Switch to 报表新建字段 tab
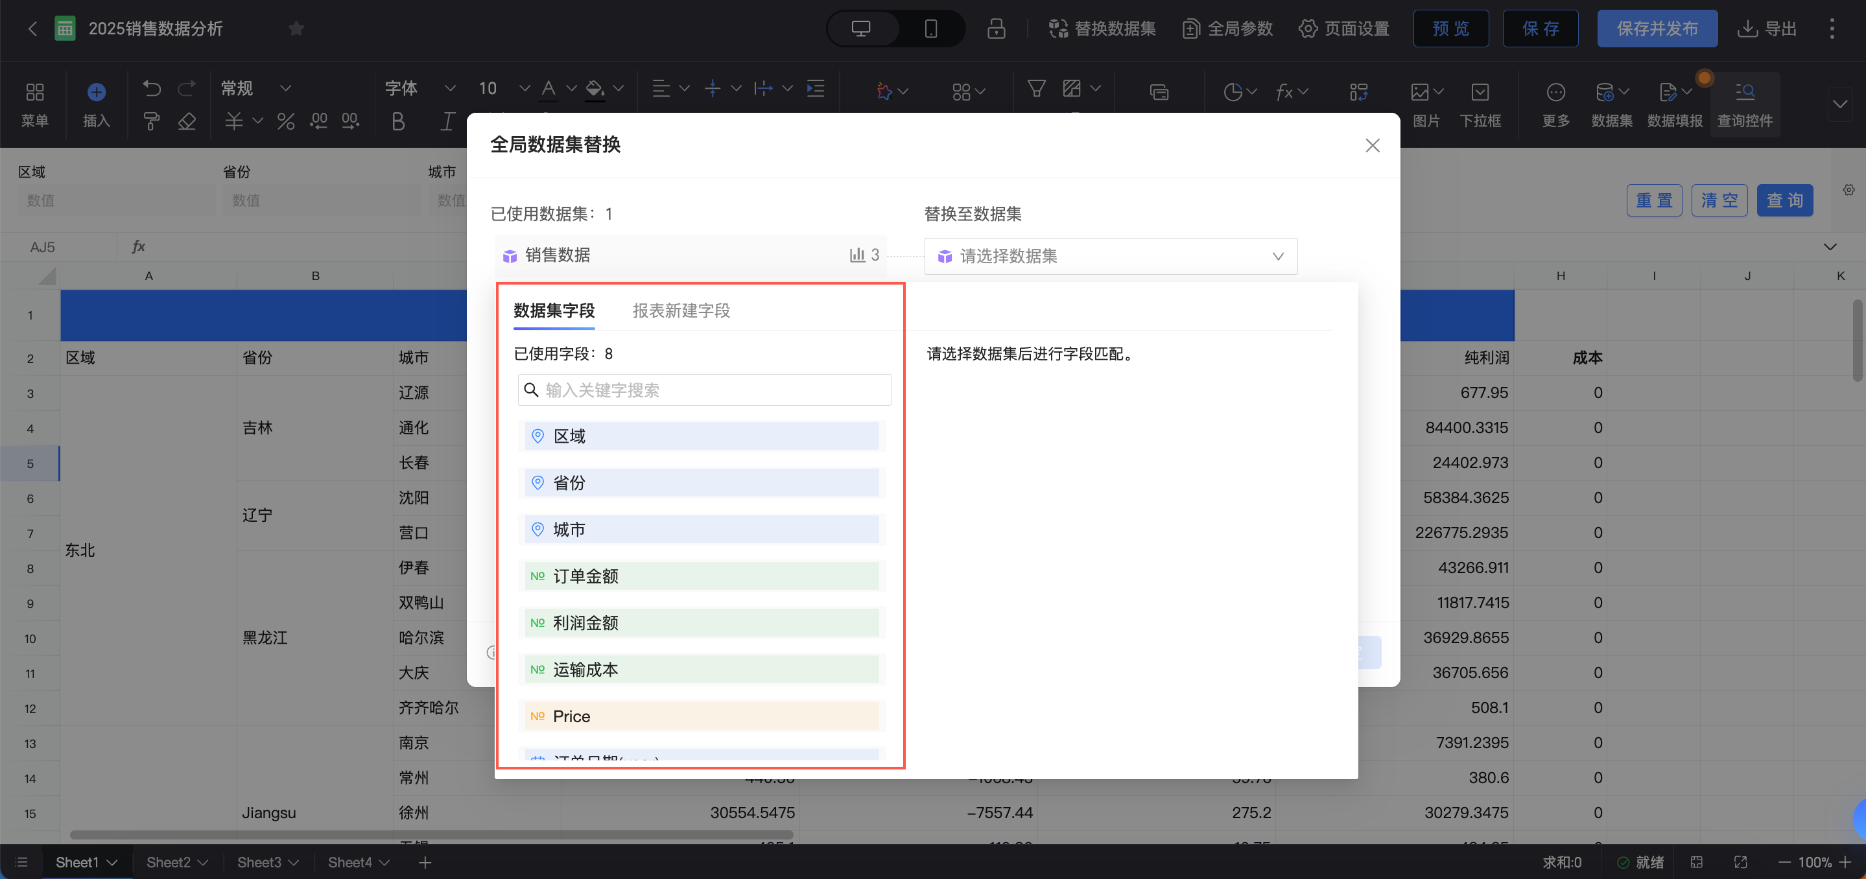 coord(681,311)
